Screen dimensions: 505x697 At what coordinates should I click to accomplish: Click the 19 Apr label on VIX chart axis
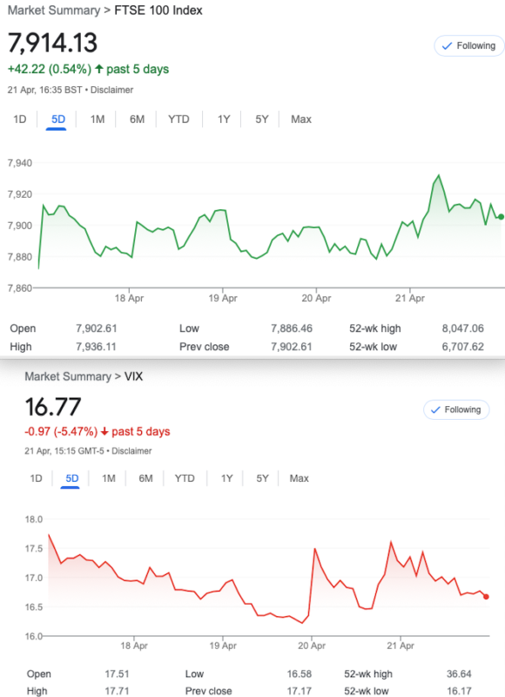223,646
